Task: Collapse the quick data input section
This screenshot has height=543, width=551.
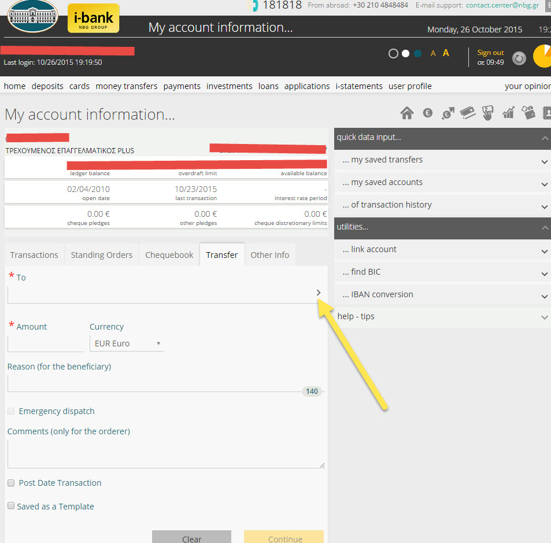Action: pyautogui.click(x=545, y=138)
